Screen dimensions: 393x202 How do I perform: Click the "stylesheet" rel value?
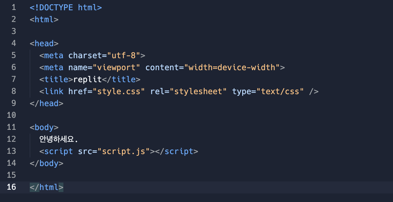click(198, 91)
